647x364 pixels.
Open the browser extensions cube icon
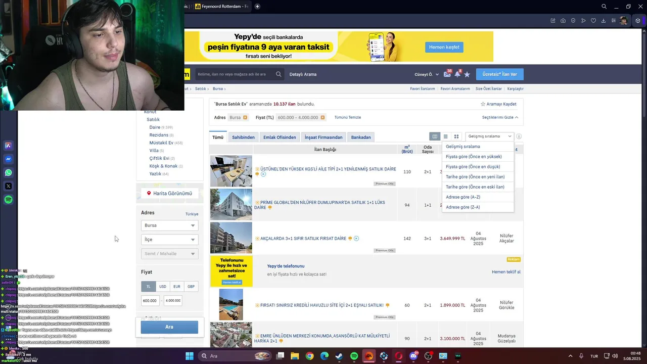coord(638,21)
